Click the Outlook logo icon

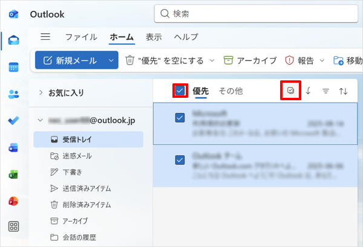(14, 14)
